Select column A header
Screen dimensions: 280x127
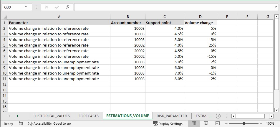point(59,17)
